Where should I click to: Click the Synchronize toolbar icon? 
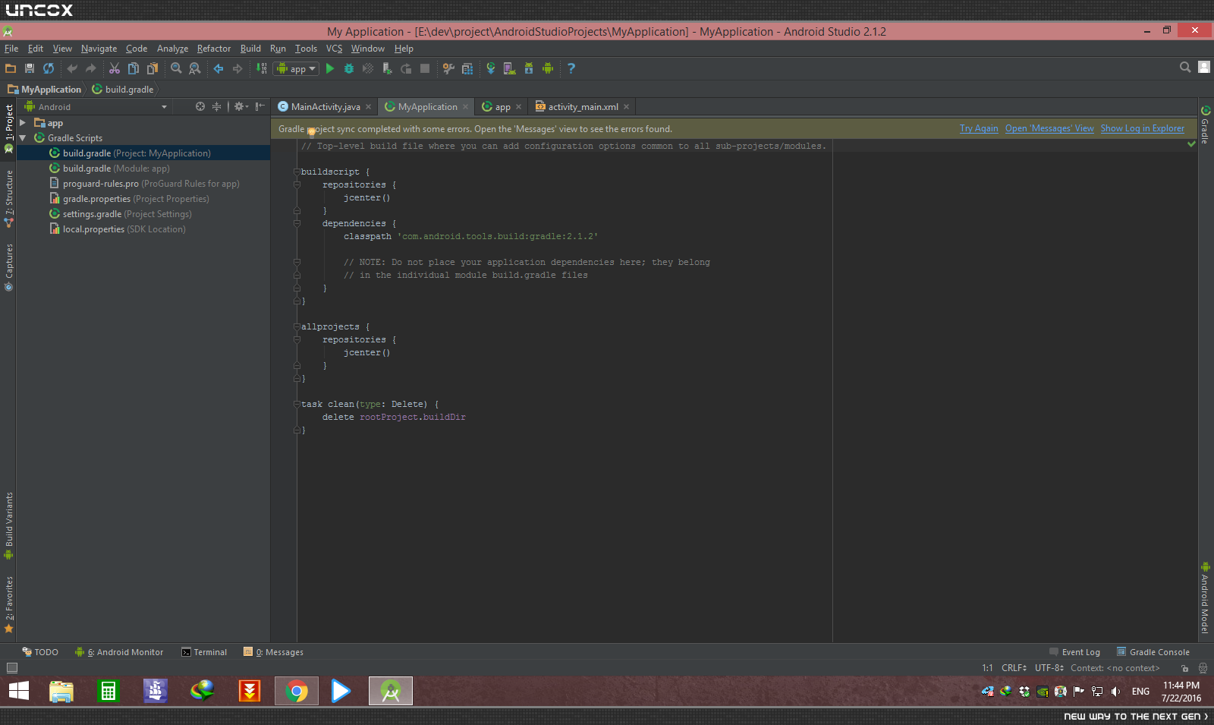[49, 68]
